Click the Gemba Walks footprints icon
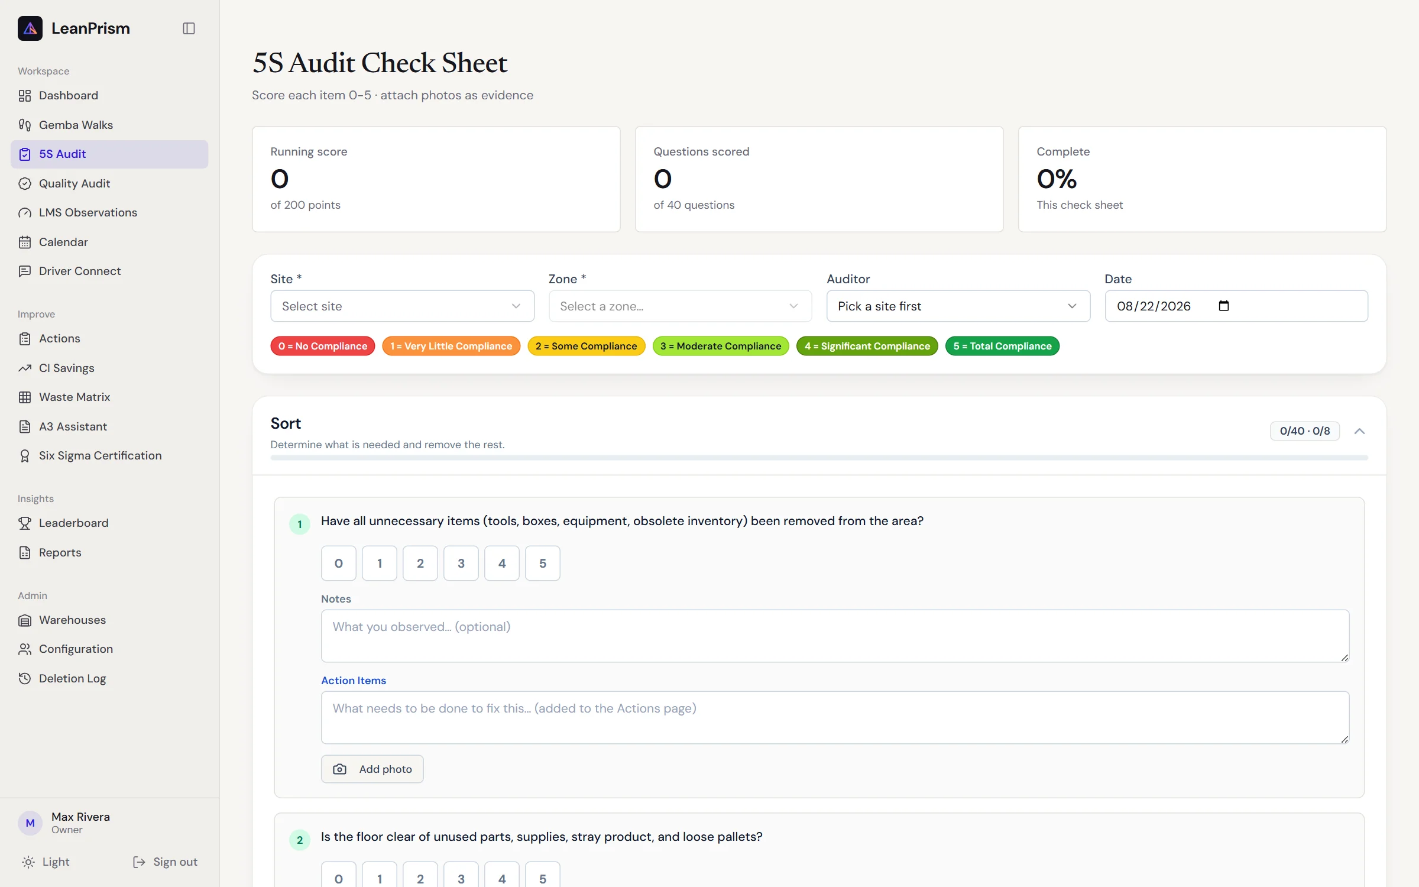The image size is (1419, 887). point(25,125)
